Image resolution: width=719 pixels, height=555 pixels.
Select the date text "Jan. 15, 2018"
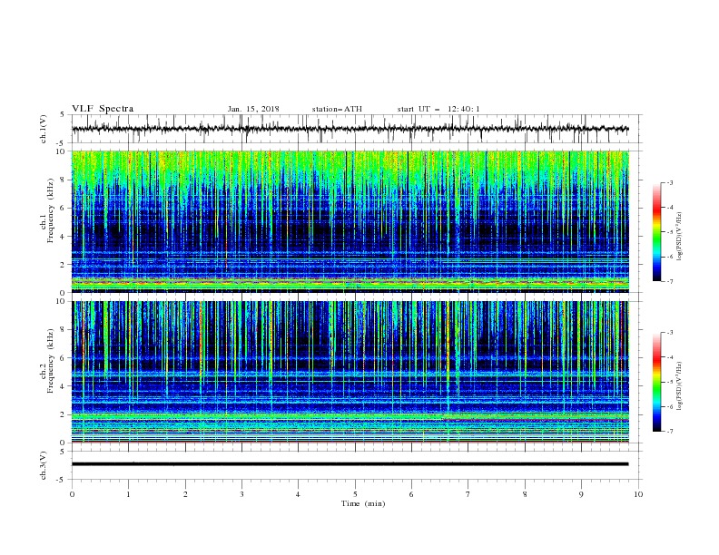pos(253,109)
